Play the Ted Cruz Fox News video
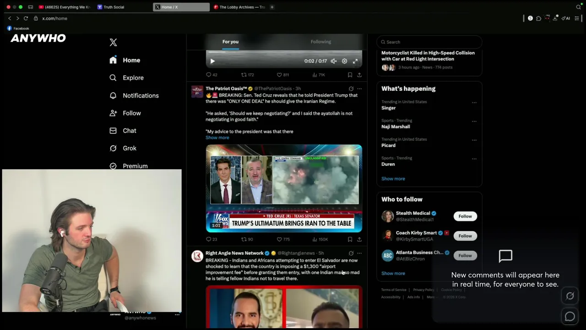The height and width of the screenshot is (330, 586). click(x=284, y=188)
